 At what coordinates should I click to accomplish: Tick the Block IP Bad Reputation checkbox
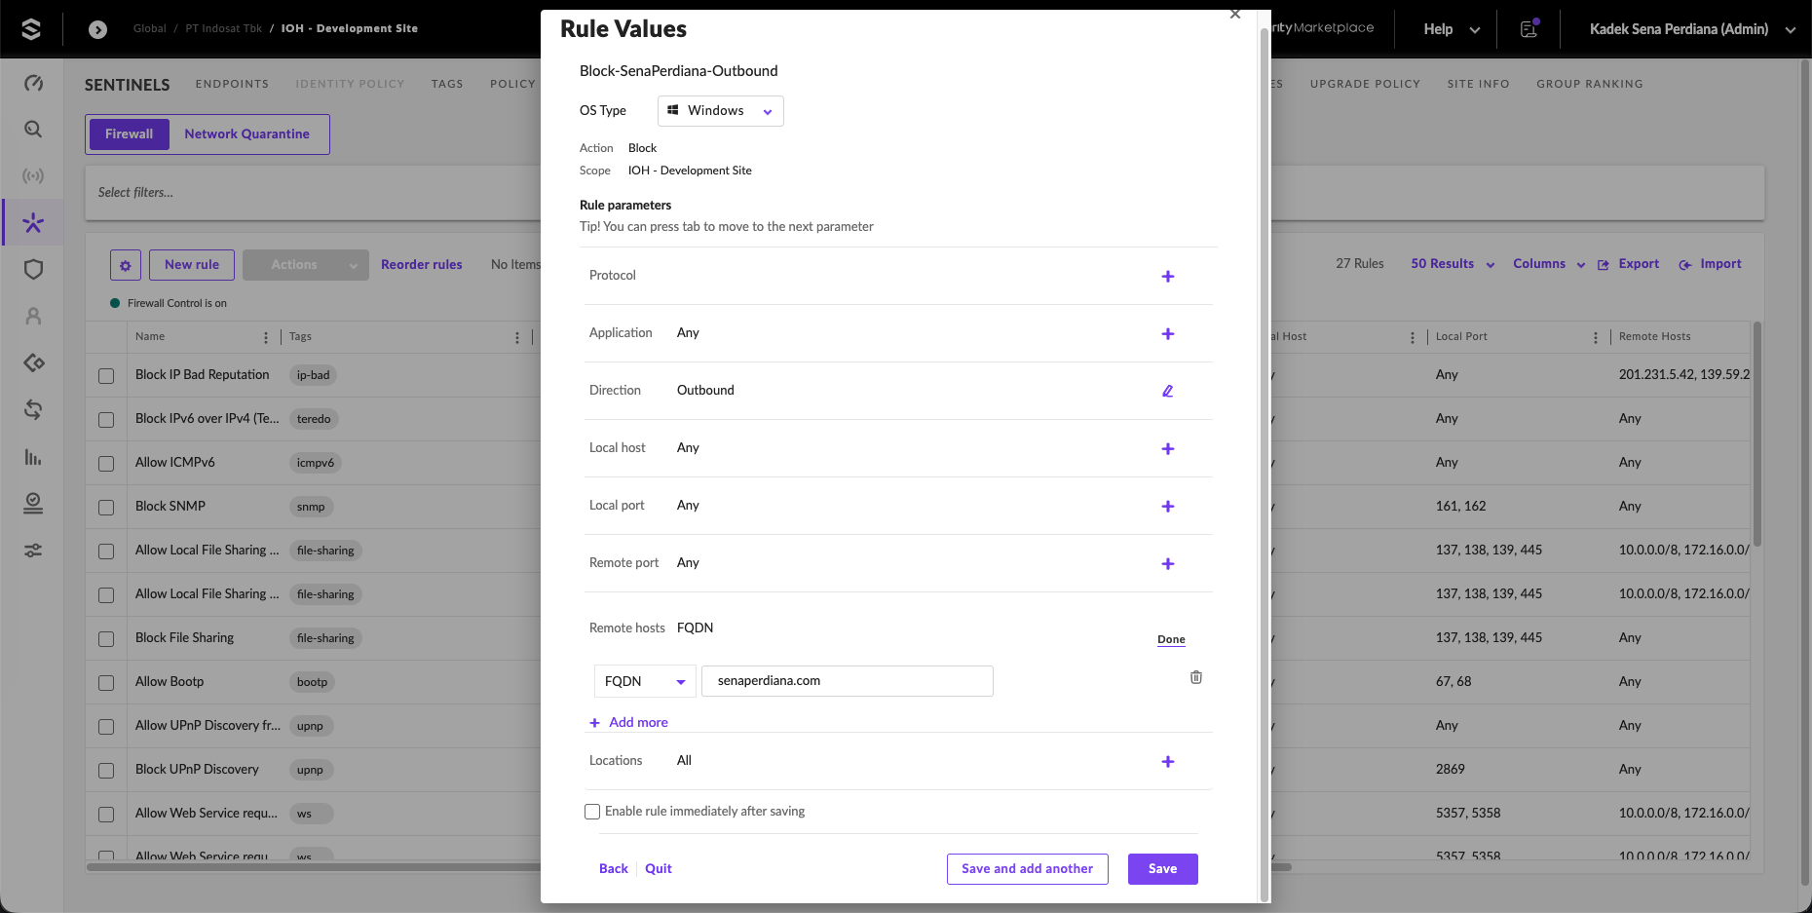(x=106, y=376)
